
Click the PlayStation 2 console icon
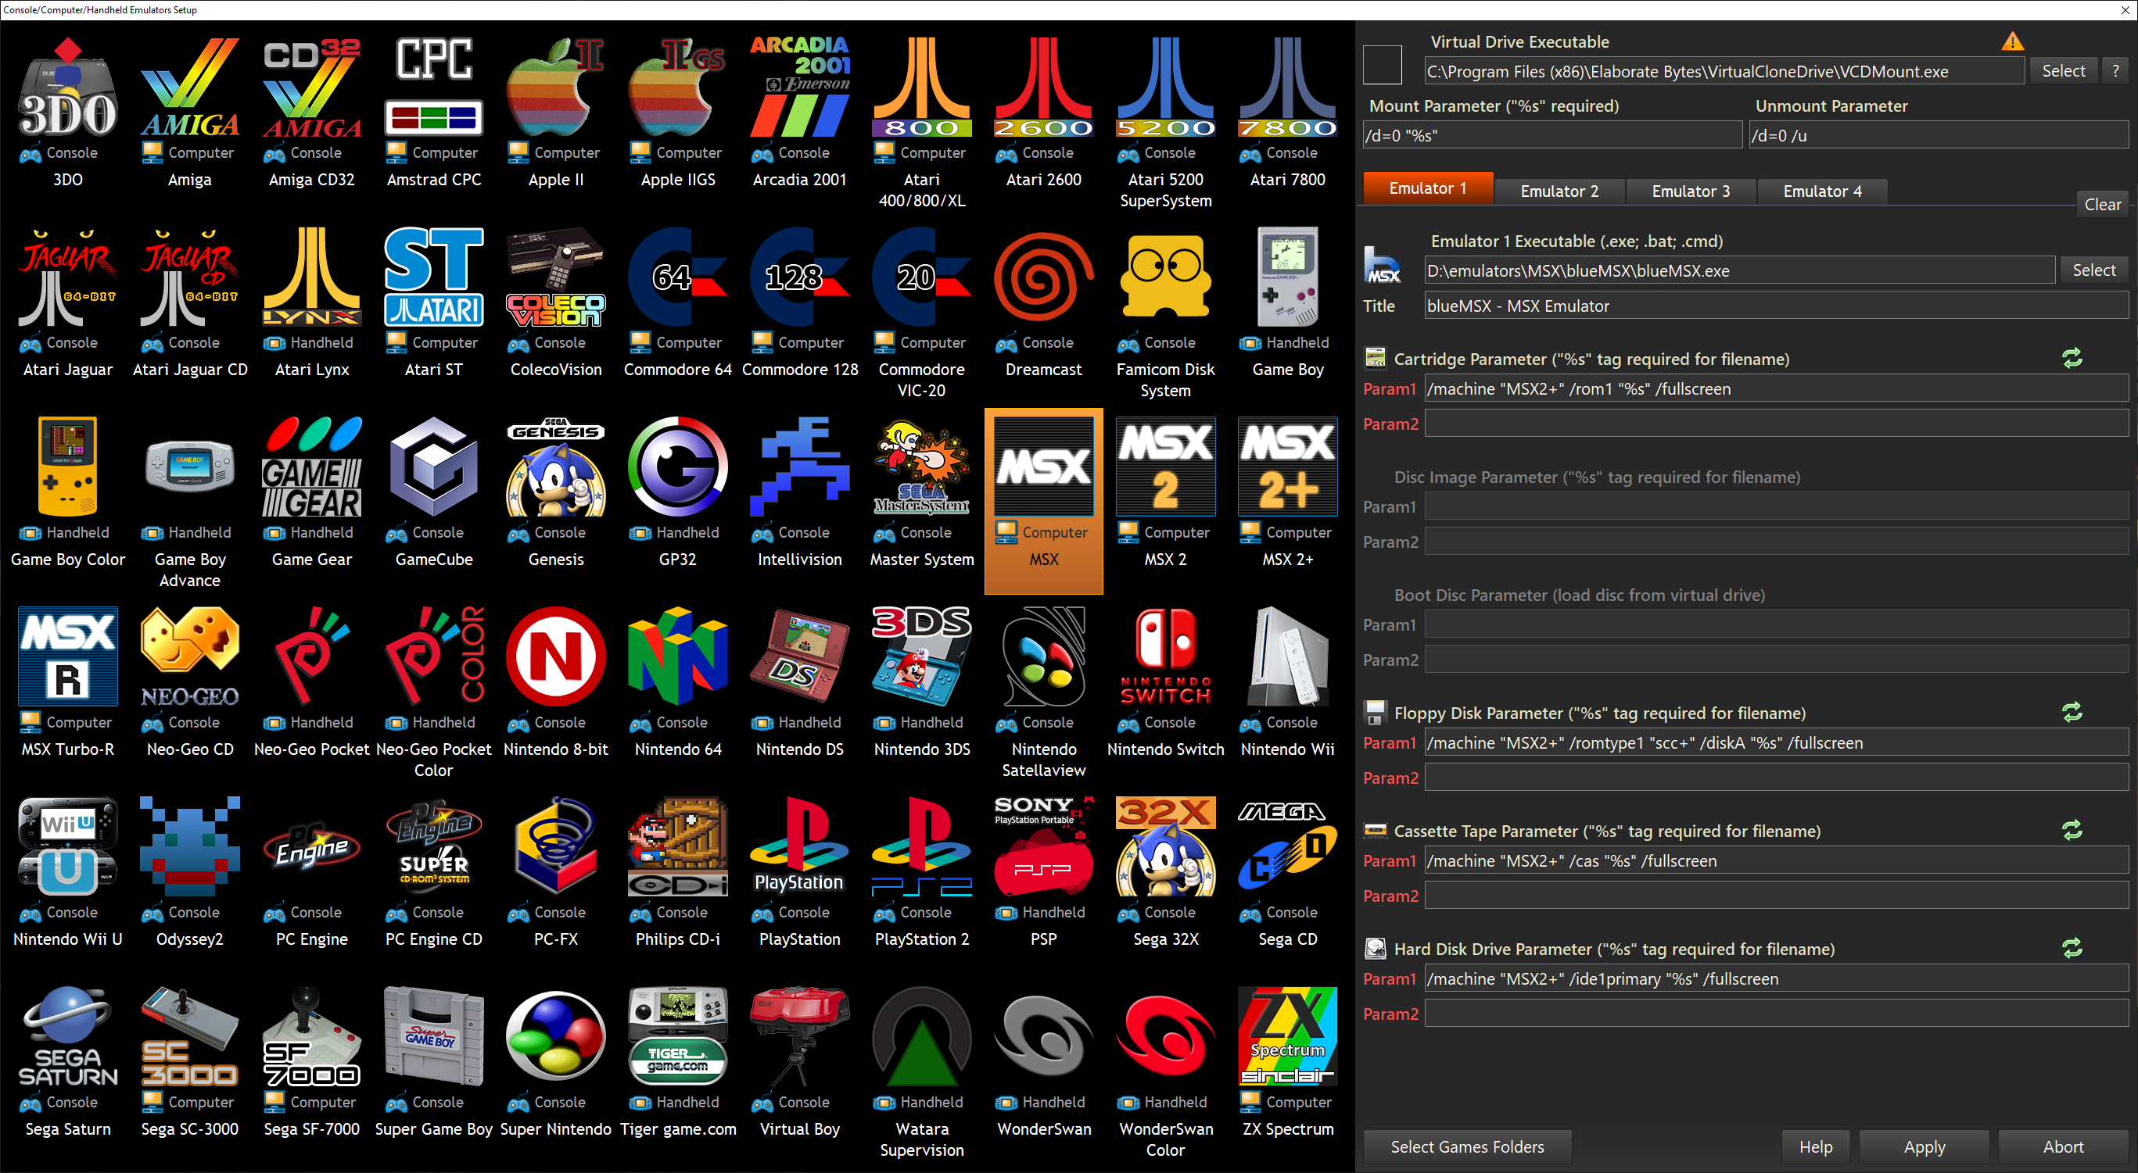point(921,847)
